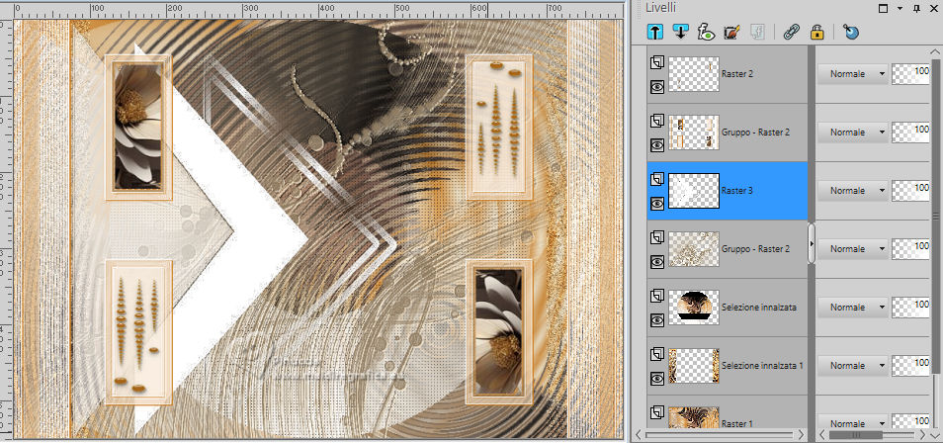Open blend mode dropdown for top Raster 2

(853, 74)
